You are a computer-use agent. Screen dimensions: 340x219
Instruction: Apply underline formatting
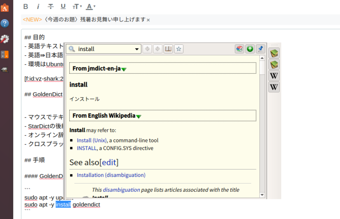63,6
